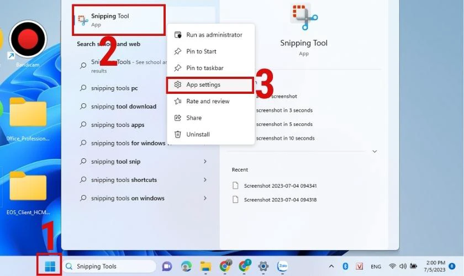
Task: Choose screenshot in 5 seconds action
Action: (x=284, y=124)
